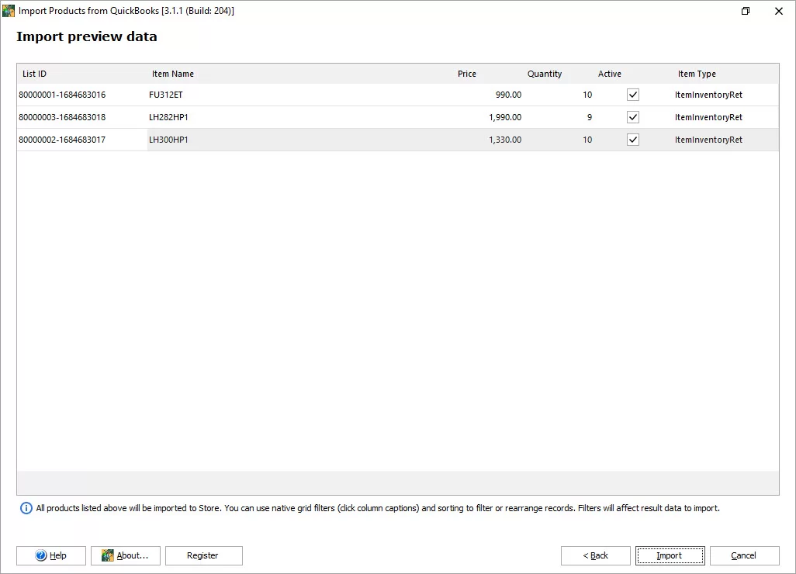Click the question mark Help icon
The width and height of the screenshot is (796, 574).
[41, 555]
